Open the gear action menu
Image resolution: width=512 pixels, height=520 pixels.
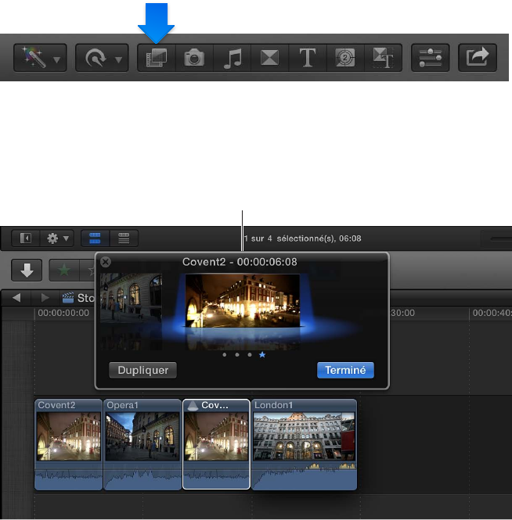(x=57, y=238)
